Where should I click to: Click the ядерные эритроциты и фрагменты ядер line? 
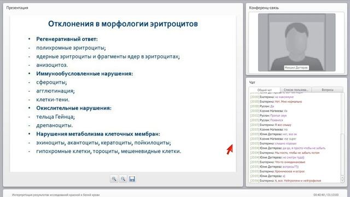[108, 56]
